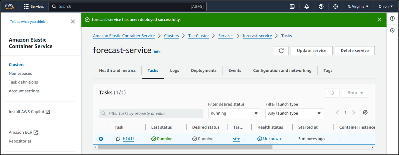Open the Deployments tab
The height and width of the screenshot is (155, 399).
click(204, 71)
